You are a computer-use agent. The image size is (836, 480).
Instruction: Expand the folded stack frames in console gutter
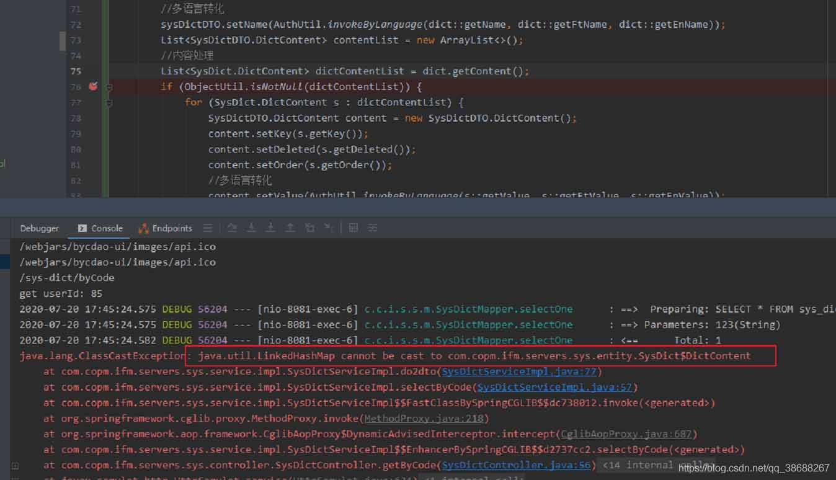coord(15,465)
